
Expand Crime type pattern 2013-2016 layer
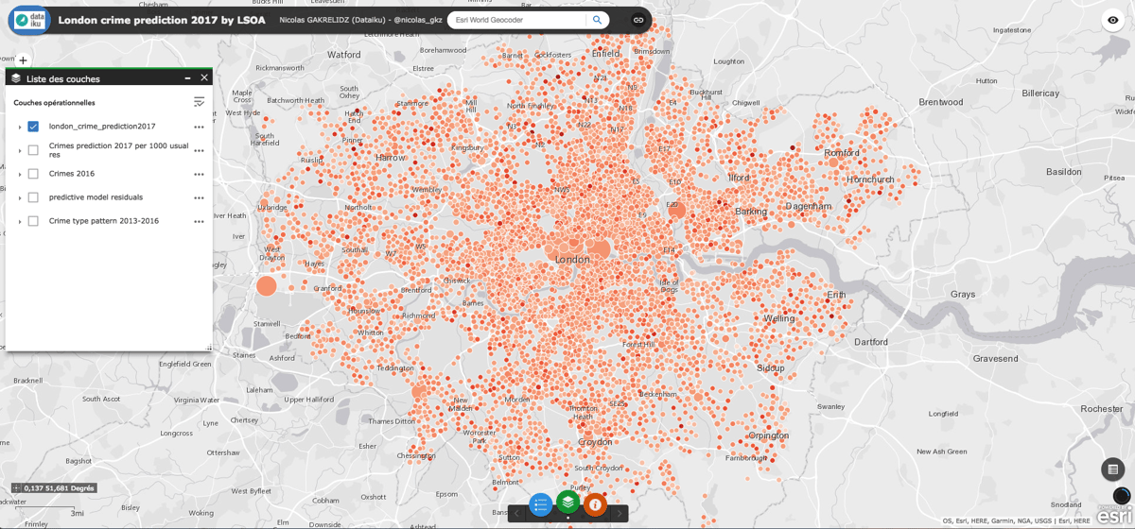pyautogui.click(x=20, y=221)
